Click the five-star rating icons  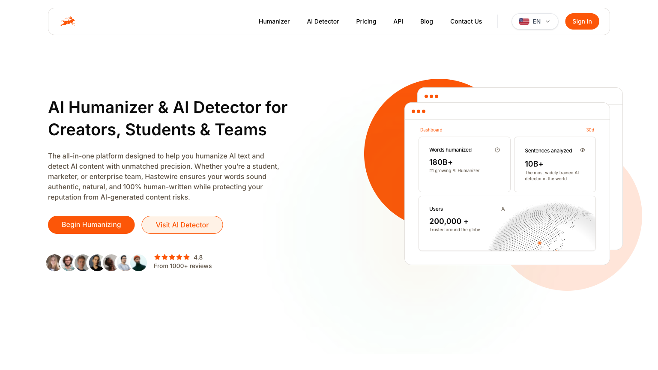tap(172, 257)
